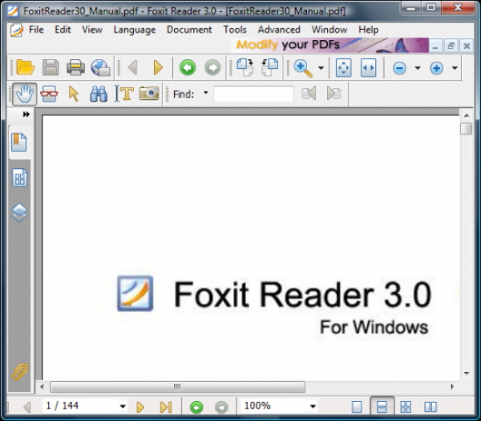
Task: Open the Attachments paperclip panel
Action: (x=19, y=372)
